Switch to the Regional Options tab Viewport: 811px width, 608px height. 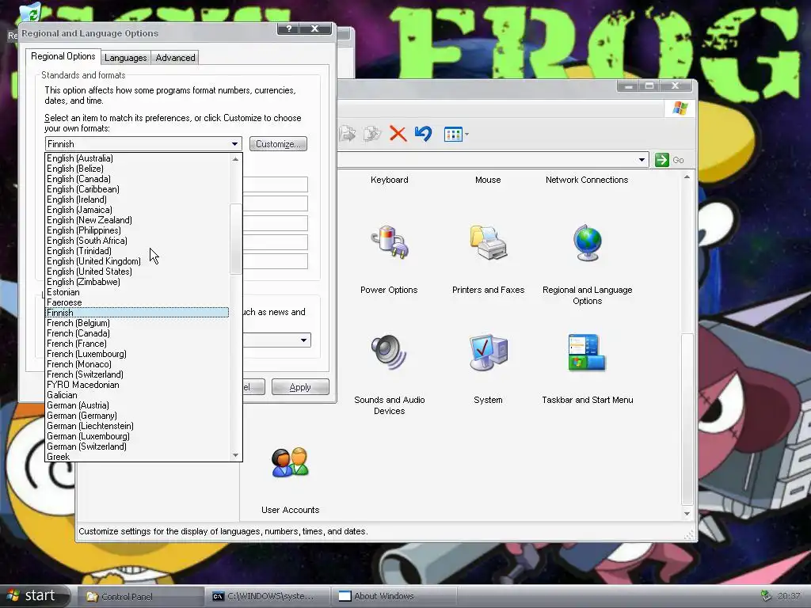[63, 56]
